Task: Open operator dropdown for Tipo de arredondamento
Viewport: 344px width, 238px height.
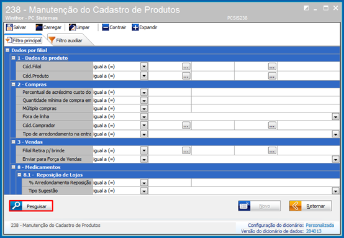Action: click(x=144, y=134)
